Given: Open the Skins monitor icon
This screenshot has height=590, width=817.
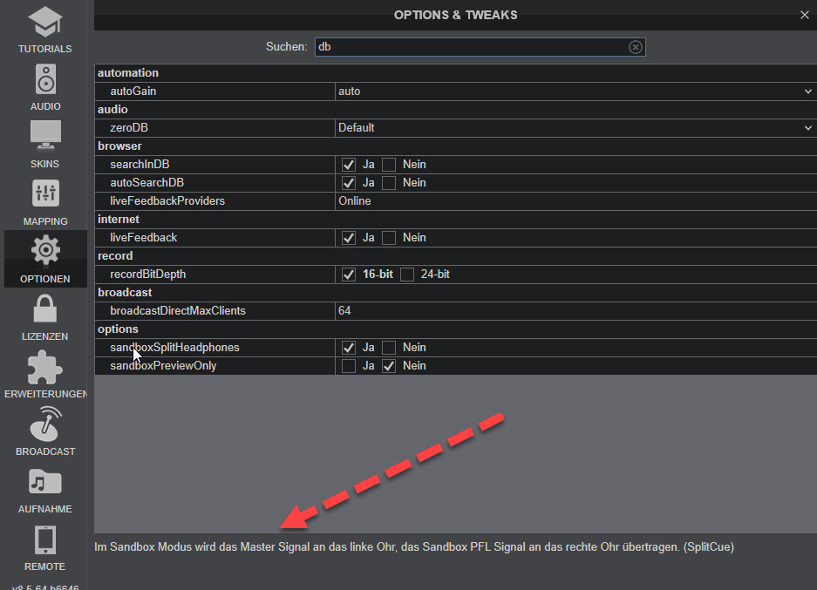Looking at the screenshot, I should point(45,136).
